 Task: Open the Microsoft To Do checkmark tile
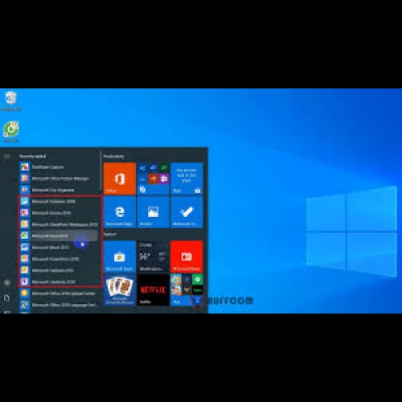click(187, 212)
